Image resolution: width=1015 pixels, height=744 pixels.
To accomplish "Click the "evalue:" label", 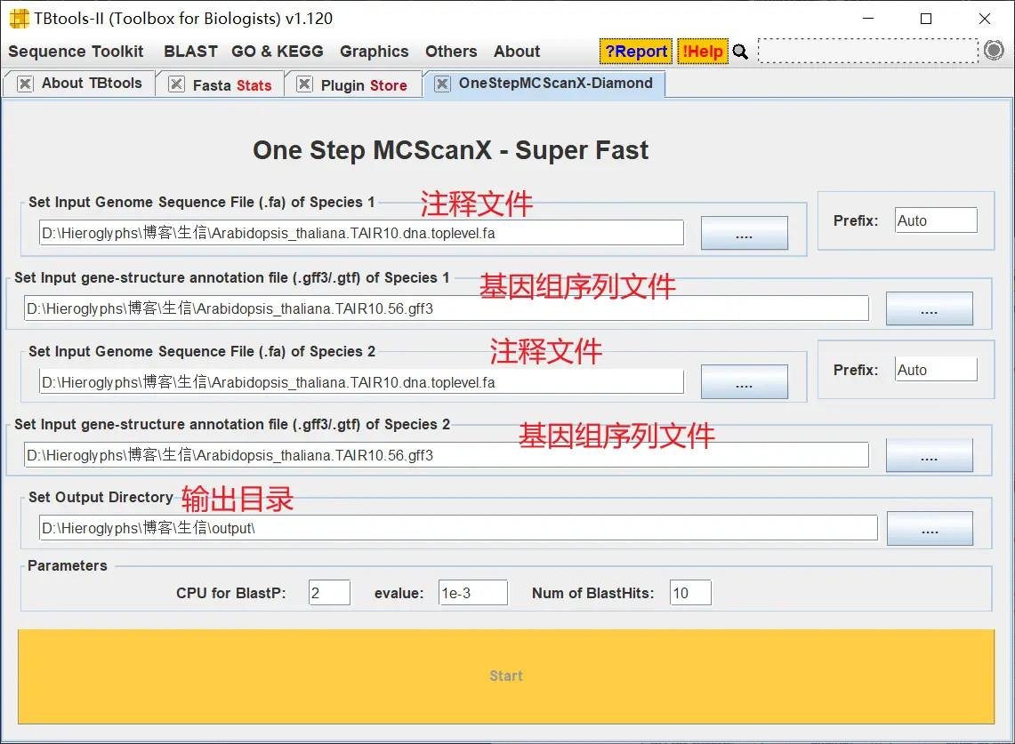I will coord(399,593).
